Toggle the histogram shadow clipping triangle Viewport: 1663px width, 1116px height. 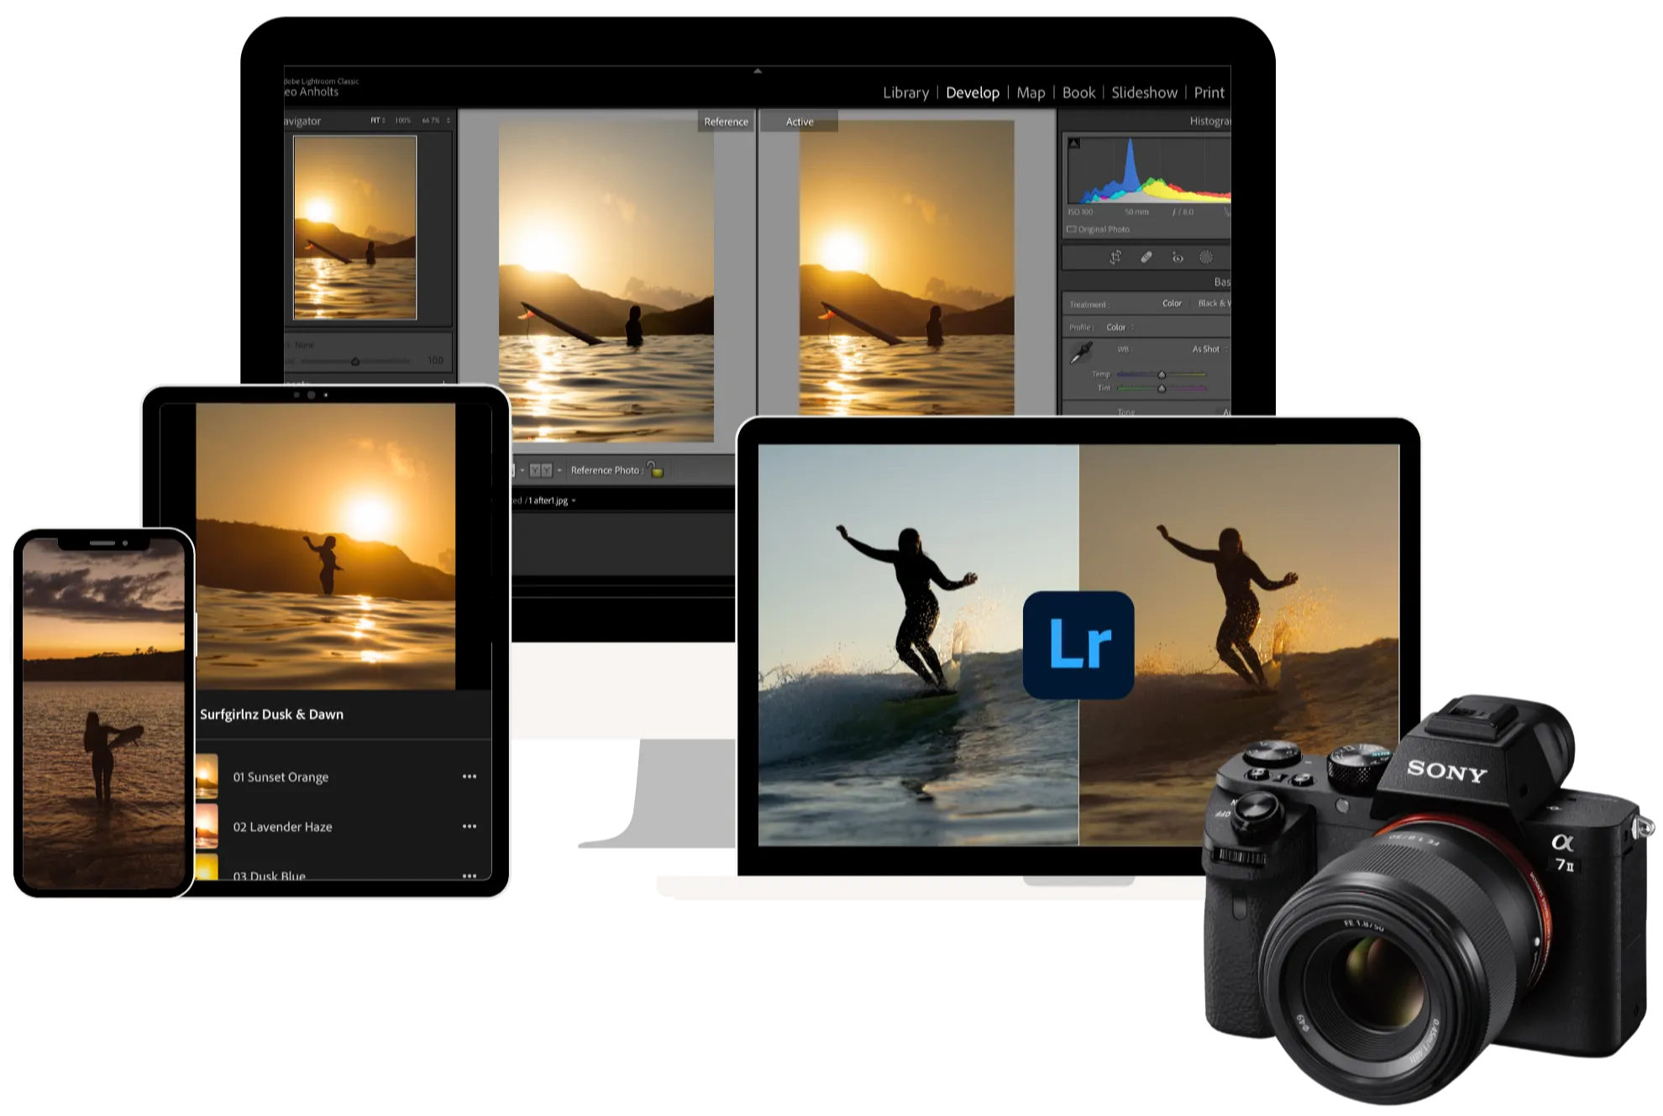1074,144
